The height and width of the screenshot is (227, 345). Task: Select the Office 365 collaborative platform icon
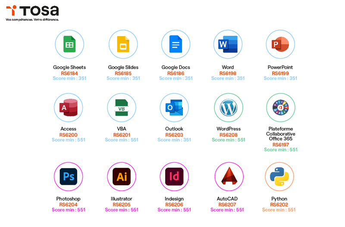[x=281, y=107]
